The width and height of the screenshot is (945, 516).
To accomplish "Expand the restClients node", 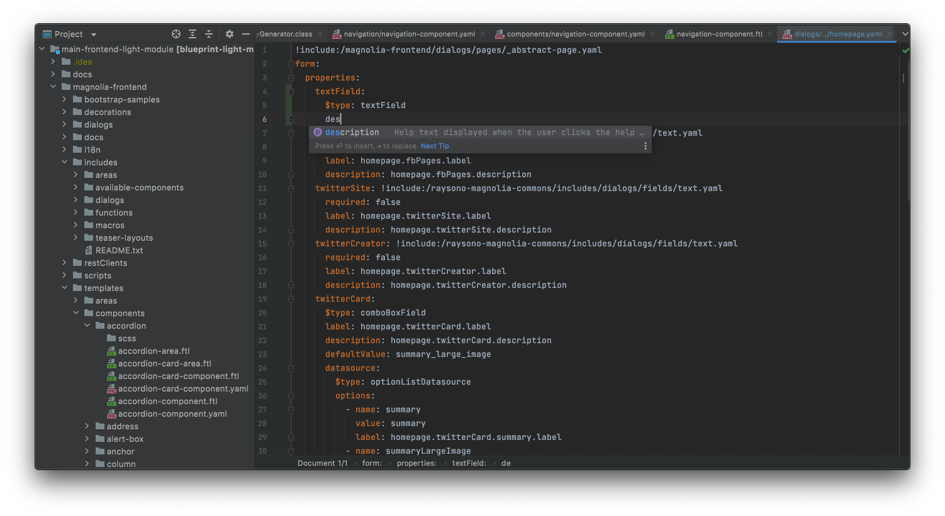I will click(x=64, y=263).
